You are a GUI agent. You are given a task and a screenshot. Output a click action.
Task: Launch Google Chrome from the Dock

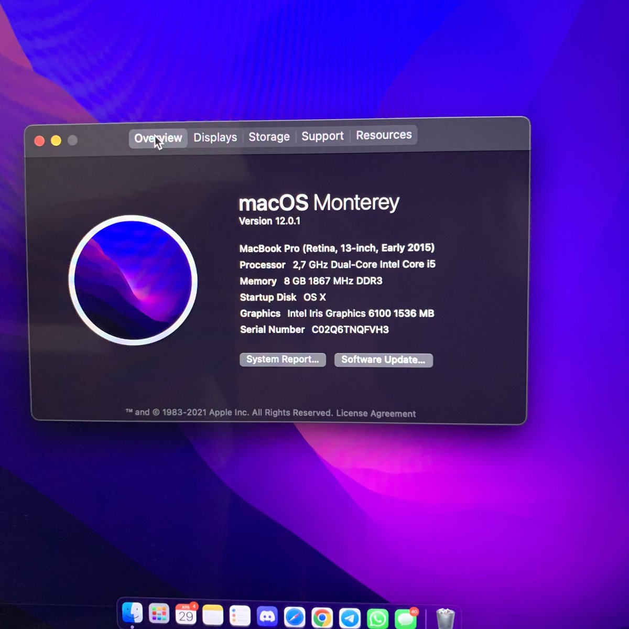(x=322, y=618)
